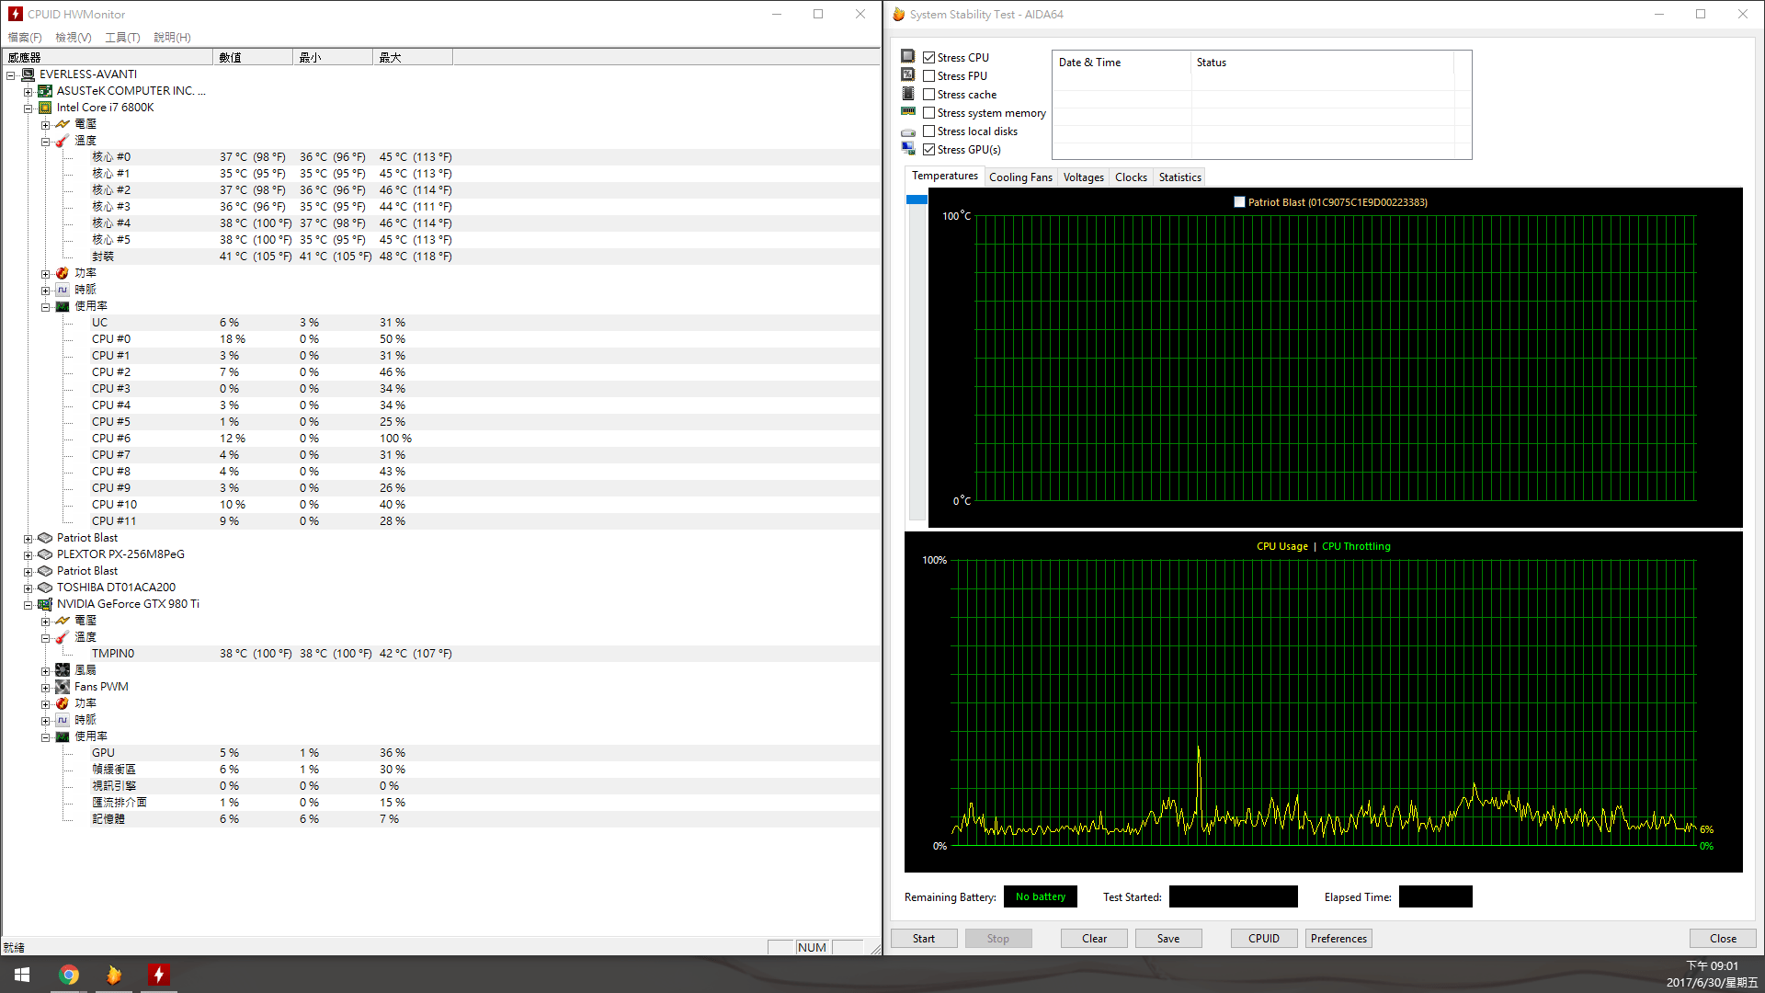Uncheck the Stress CPU checkbox
Viewport: 1765px width, 993px height.
click(929, 57)
